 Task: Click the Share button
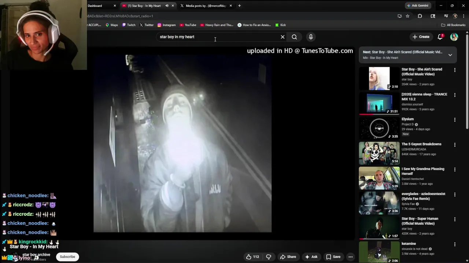288,257
